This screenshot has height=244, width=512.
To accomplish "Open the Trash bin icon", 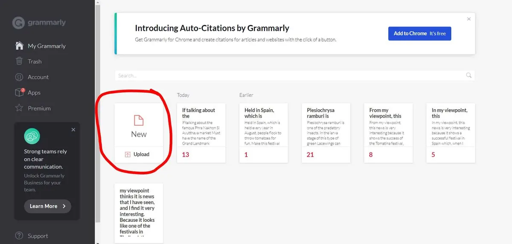I will [x=19, y=61].
